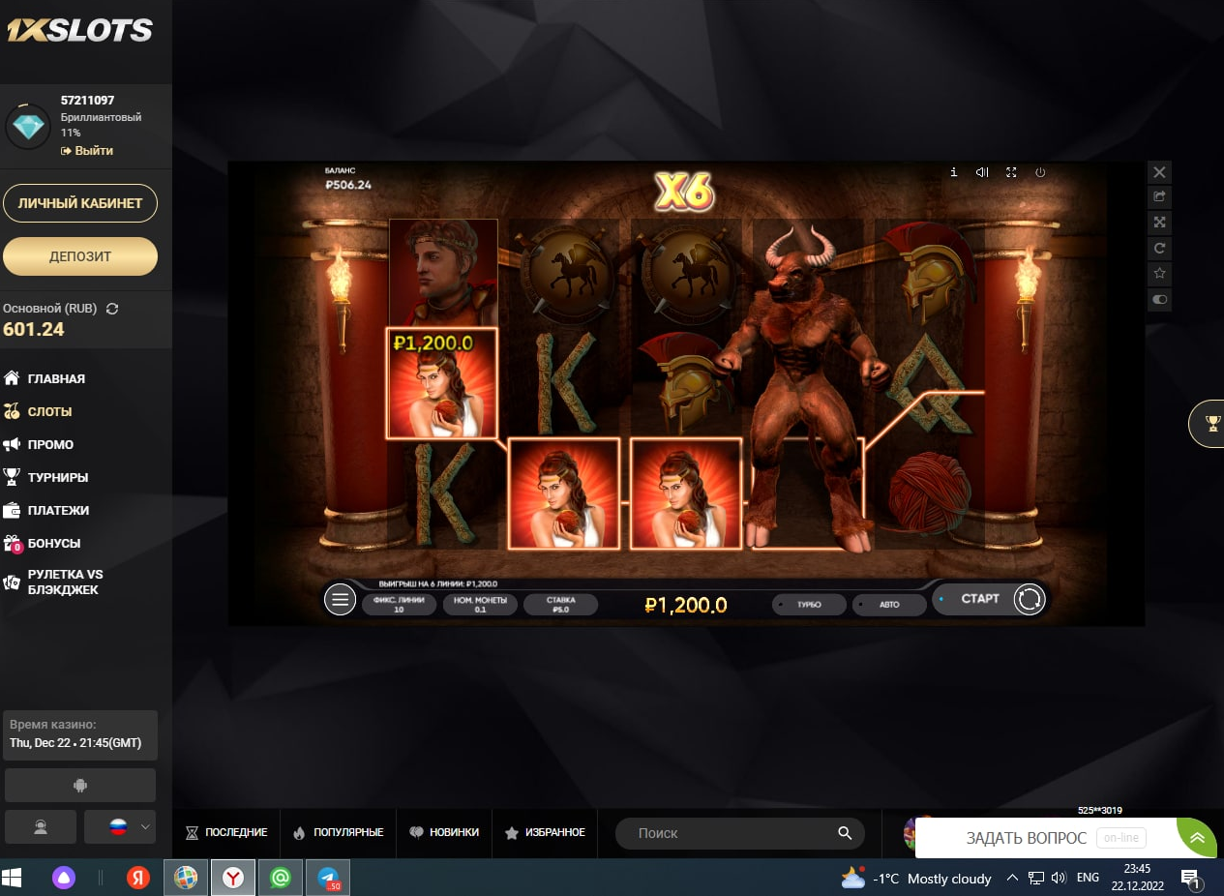
Task: Open the Windows Start menu
Action: click(x=13, y=878)
